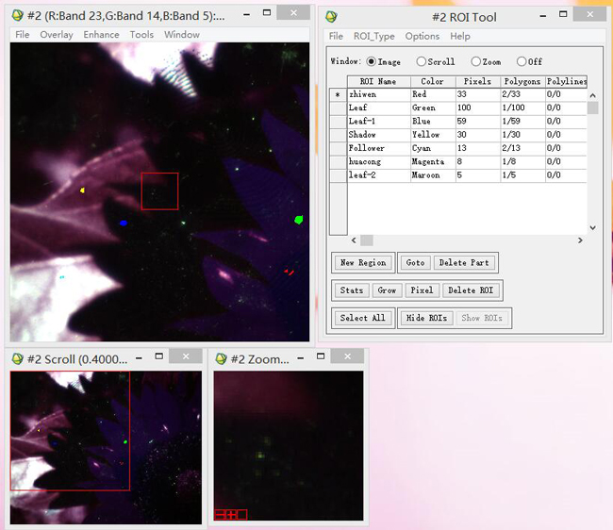
Task: Open the Overlay menu in image window
Action: click(x=57, y=34)
